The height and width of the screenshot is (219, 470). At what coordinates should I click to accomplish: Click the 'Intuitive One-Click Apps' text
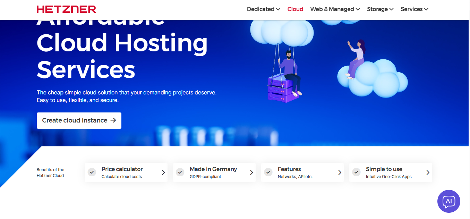pos(389,177)
